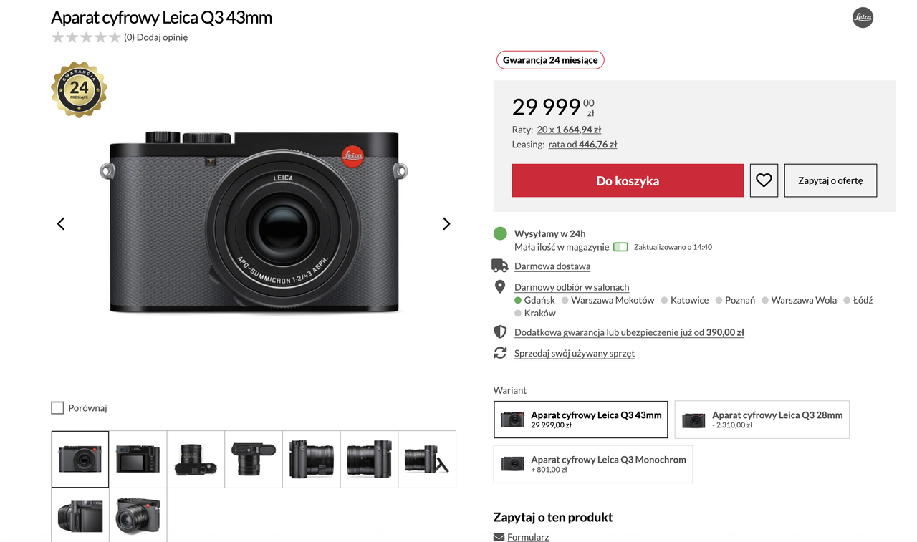Click the shield warranty icon

(x=500, y=332)
